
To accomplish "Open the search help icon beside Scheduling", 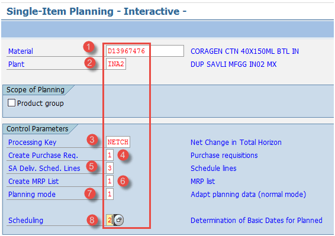I will [118, 220].
